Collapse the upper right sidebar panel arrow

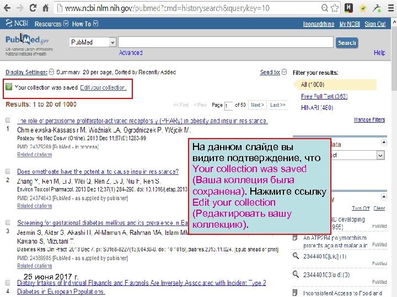(x=384, y=142)
